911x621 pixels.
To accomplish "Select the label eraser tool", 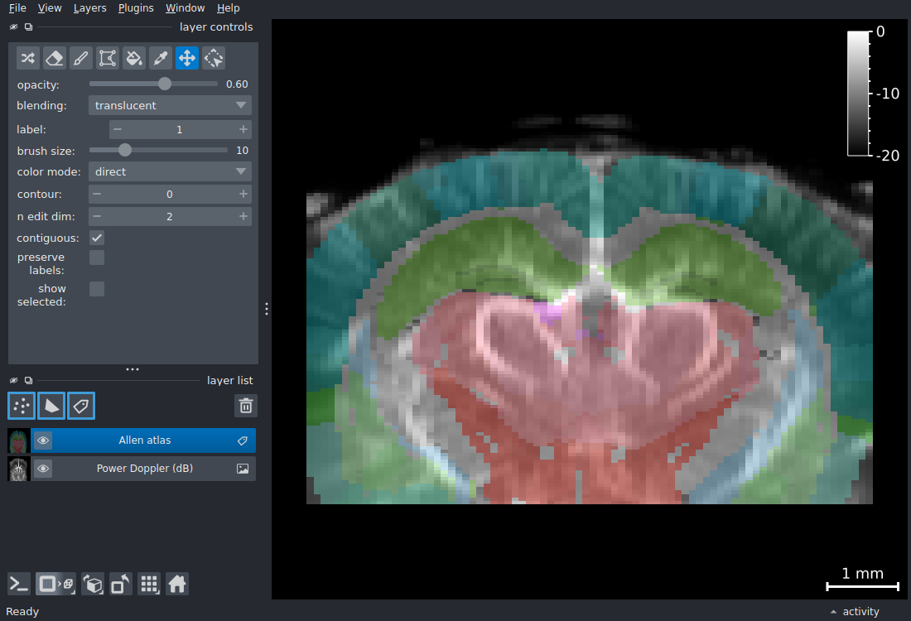I will pos(55,58).
